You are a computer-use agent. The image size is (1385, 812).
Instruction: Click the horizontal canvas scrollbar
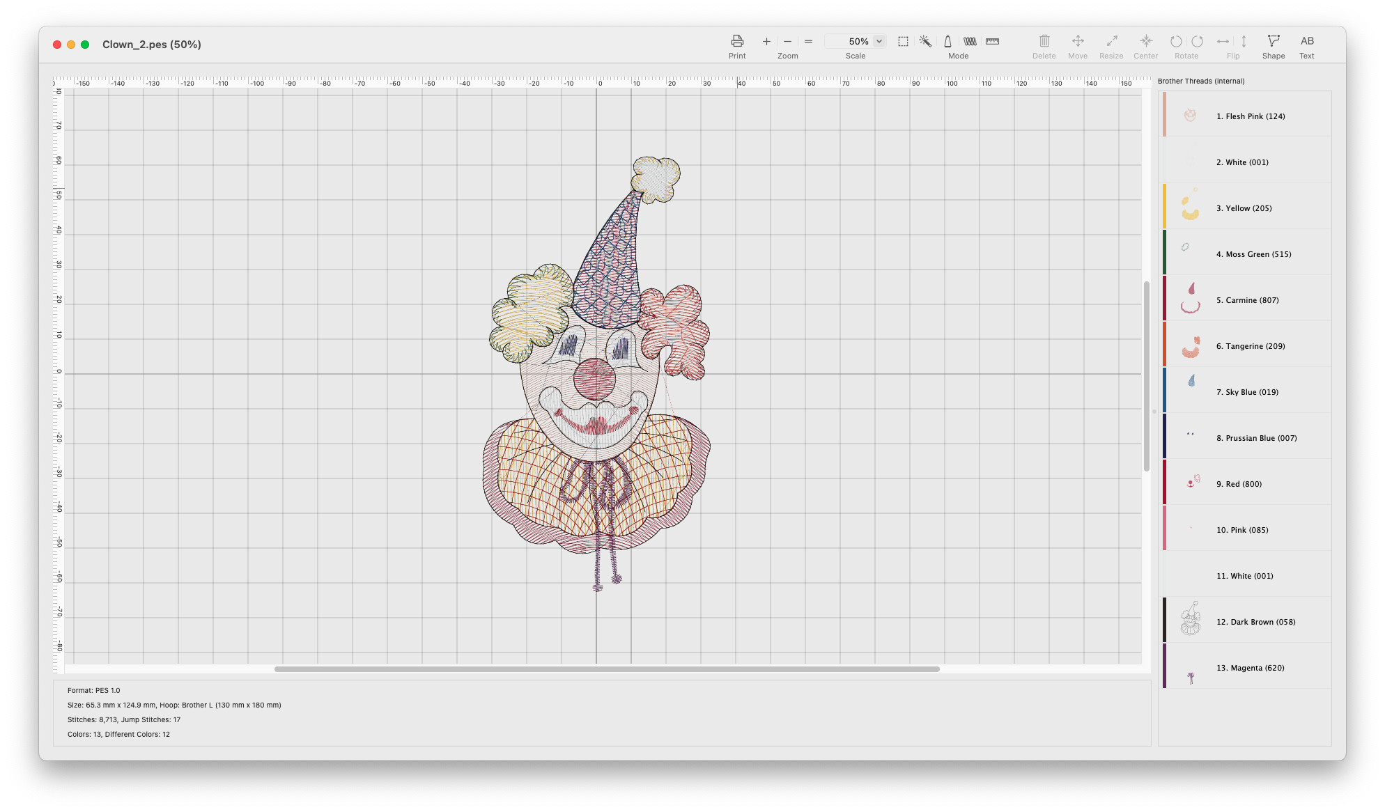point(606,669)
